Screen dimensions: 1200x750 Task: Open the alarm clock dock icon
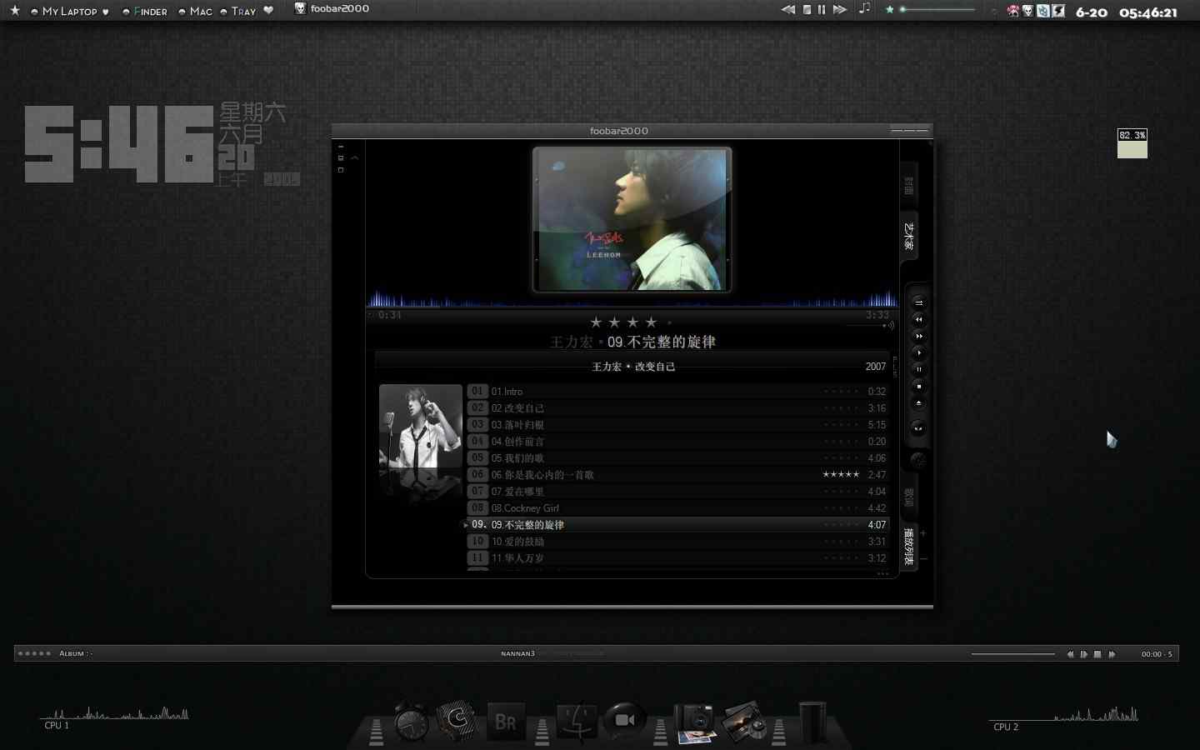(x=412, y=721)
